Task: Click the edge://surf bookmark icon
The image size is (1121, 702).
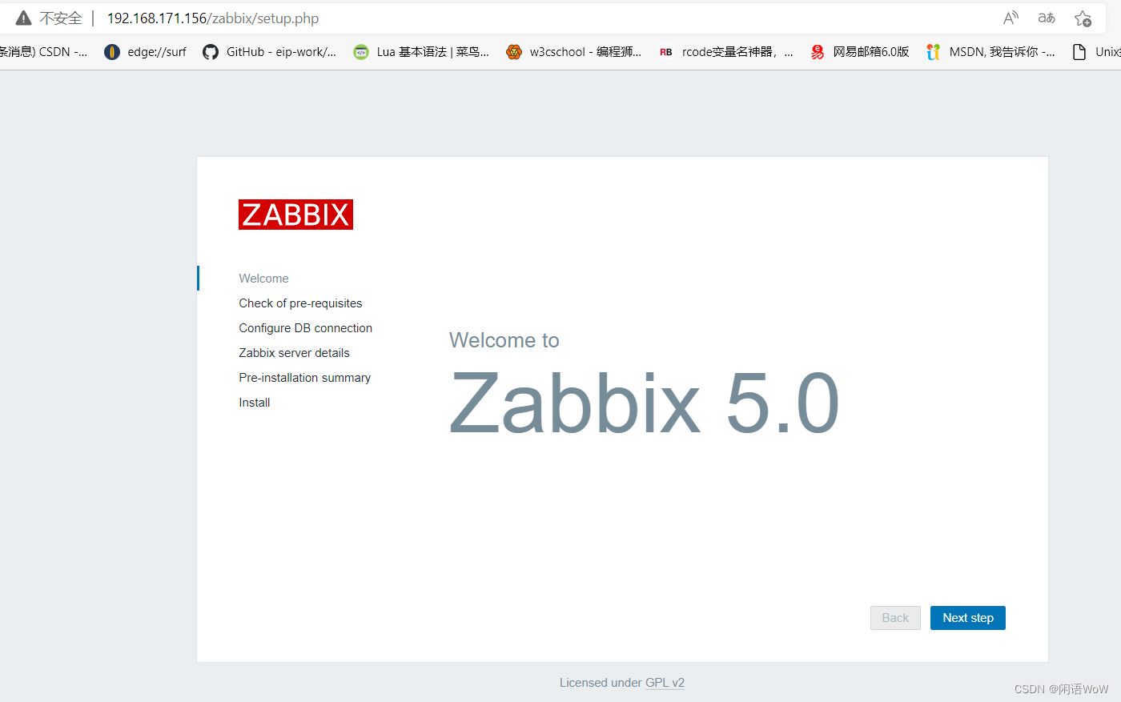Action: [111, 51]
